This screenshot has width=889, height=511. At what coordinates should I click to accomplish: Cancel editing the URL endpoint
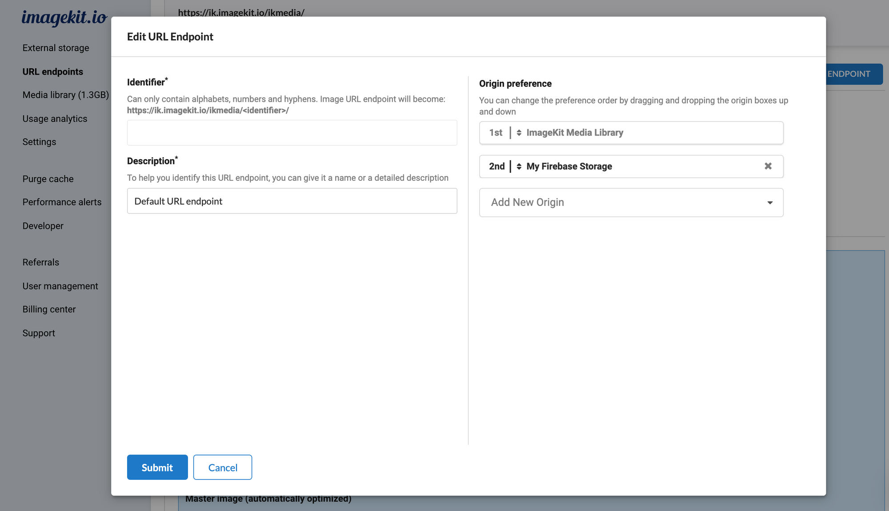223,467
